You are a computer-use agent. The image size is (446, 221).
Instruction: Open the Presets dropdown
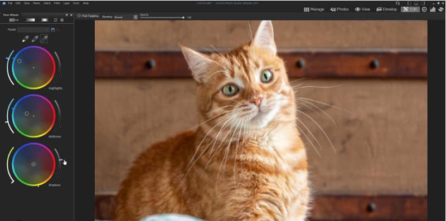click(33, 30)
